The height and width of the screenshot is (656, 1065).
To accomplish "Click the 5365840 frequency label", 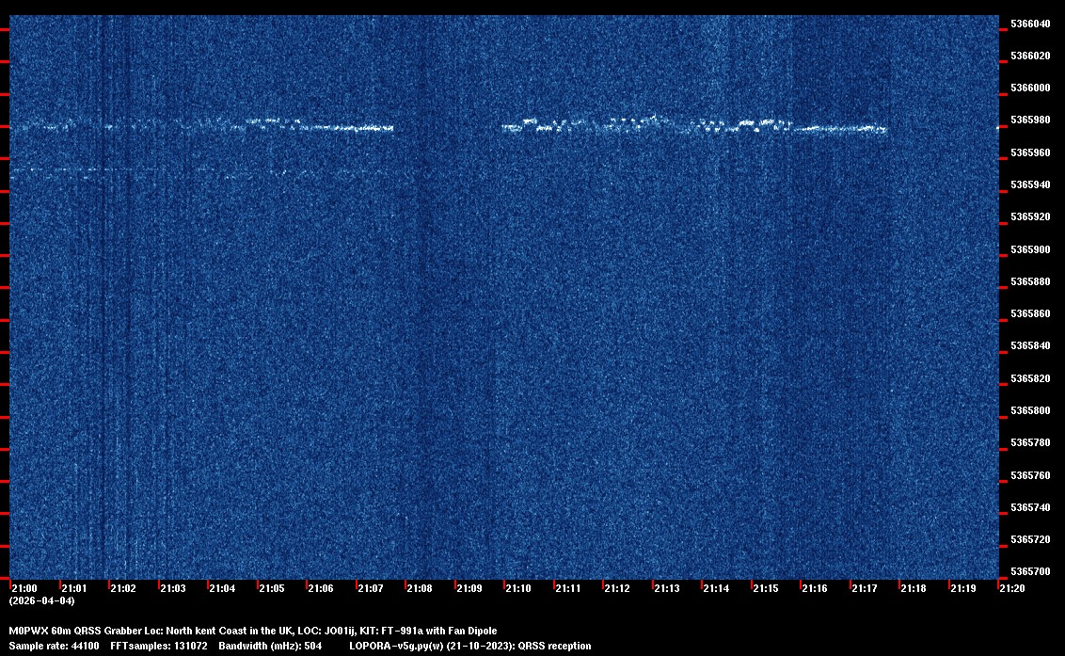I will tap(1029, 346).
